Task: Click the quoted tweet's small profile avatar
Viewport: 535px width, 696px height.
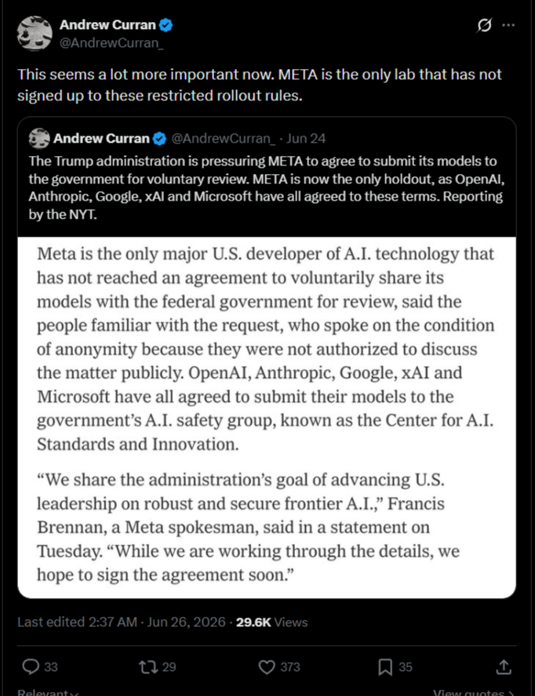Action: pyautogui.click(x=39, y=139)
